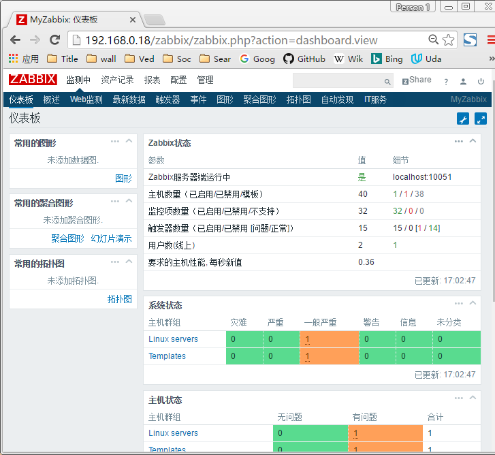The image size is (495, 455).
Task: Open the 资产记录 main menu
Action: coord(117,80)
